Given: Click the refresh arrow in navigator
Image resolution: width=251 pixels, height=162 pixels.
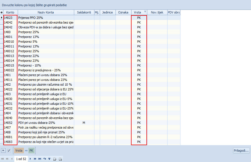Looking at the screenshot, I should click(44, 159).
